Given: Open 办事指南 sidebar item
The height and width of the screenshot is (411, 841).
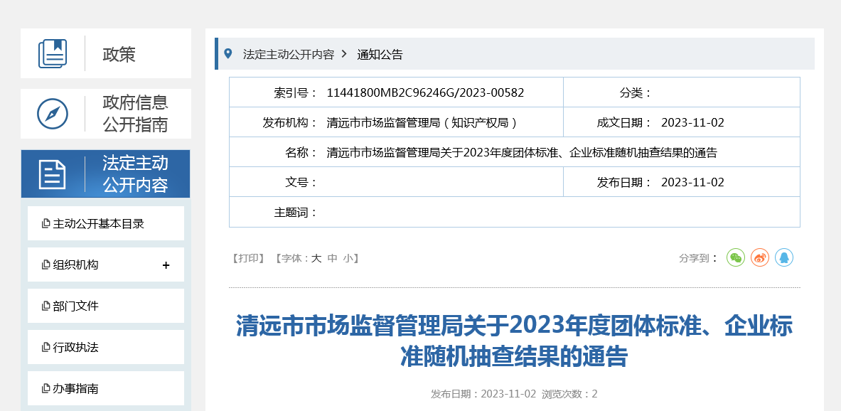Looking at the screenshot, I should pos(76,389).
